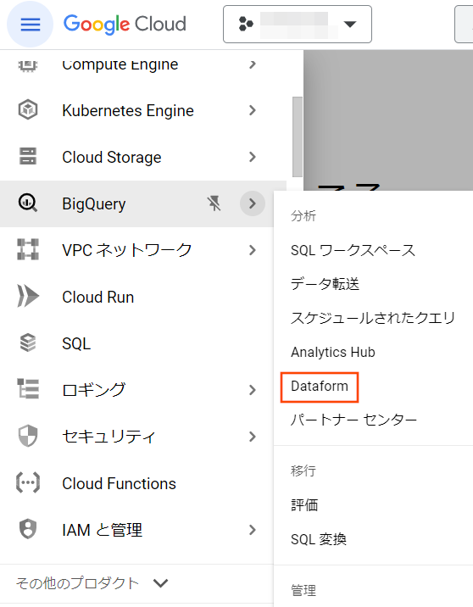
Task: Click the Kubernetes Engine cube icon
Action: [x=28, y=110]
